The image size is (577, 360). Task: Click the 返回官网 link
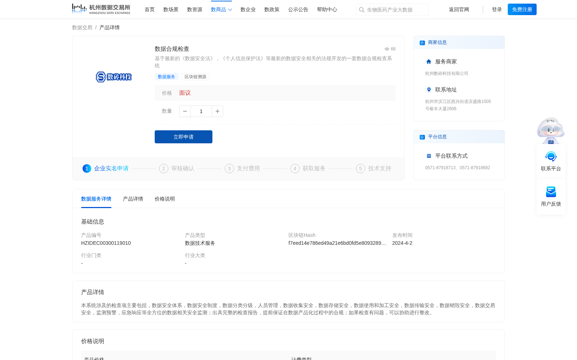[x=459, y=10]
